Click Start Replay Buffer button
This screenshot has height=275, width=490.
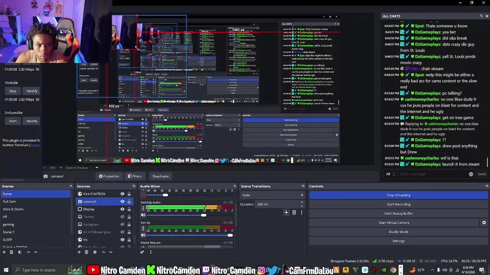[399, 214]
